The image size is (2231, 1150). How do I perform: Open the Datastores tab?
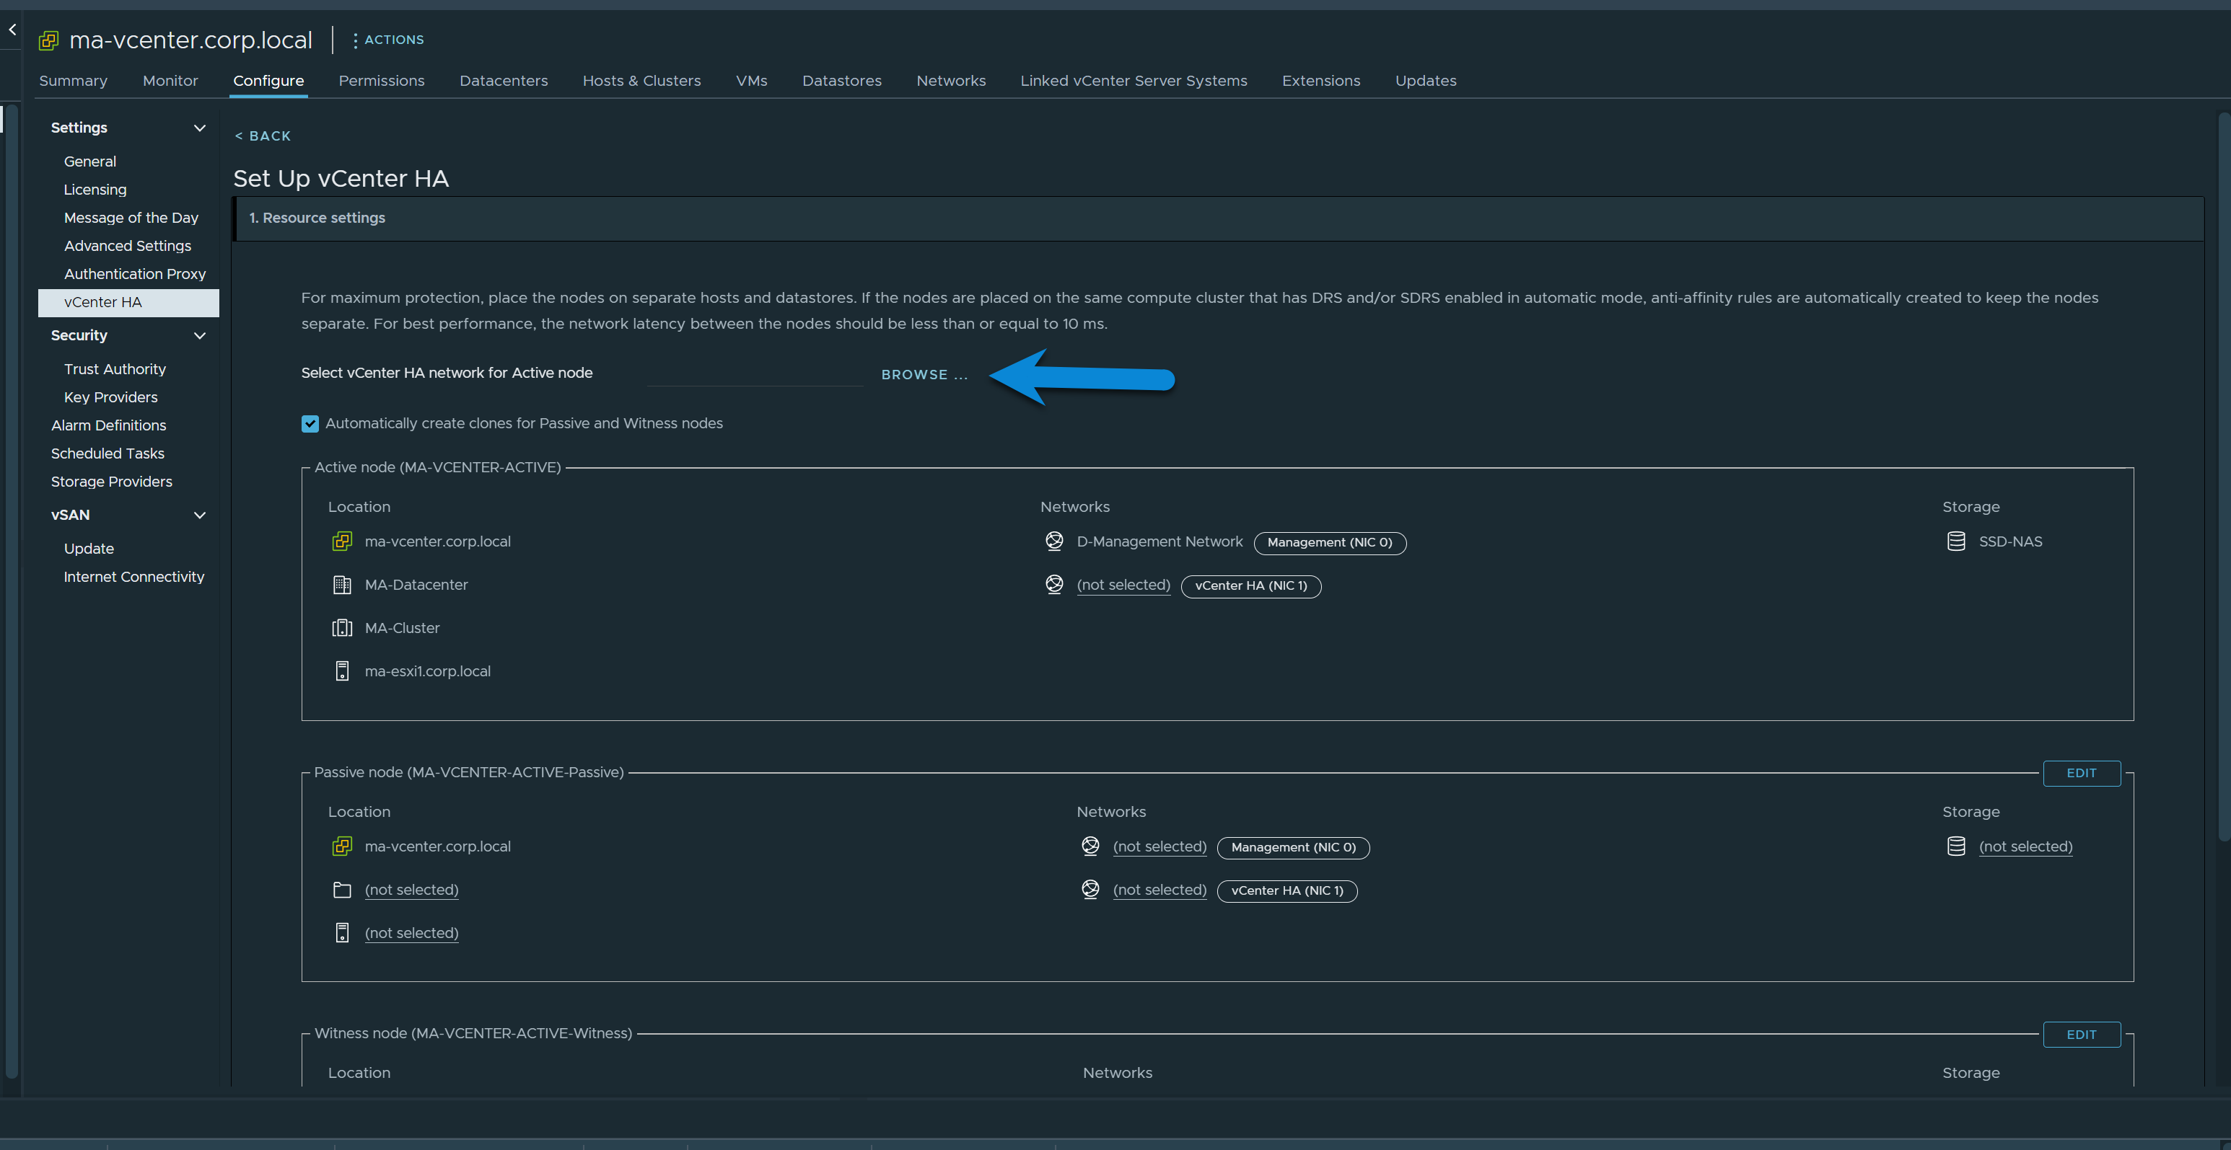click(842, 81)
